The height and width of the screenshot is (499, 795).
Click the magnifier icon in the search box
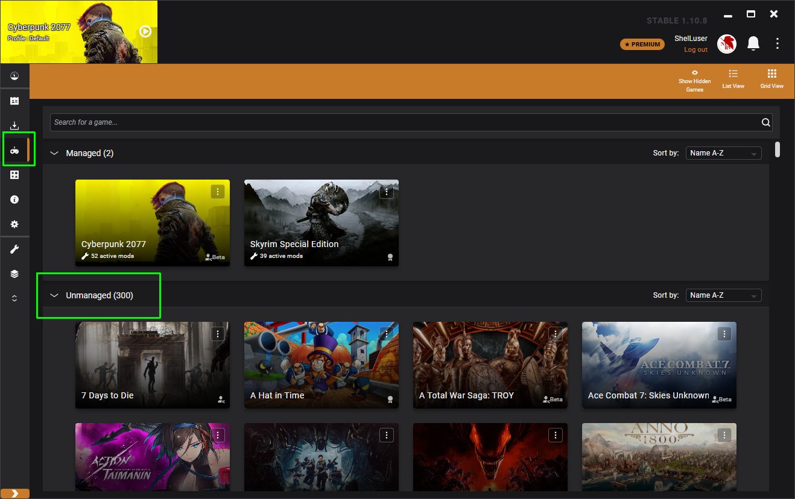(766, 122)
